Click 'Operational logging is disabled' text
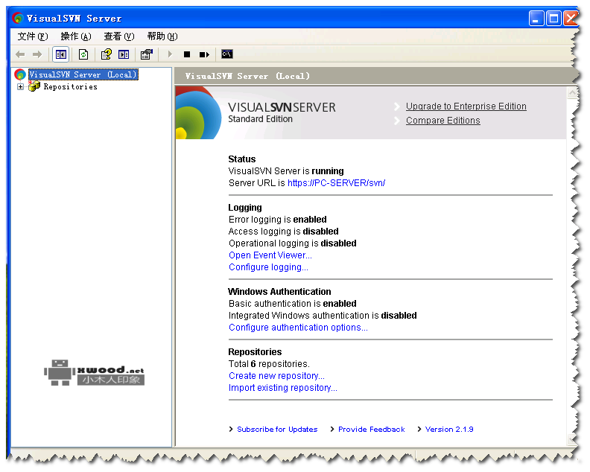The height and width of the screenshot is (472, 590). tap(292, 243)
